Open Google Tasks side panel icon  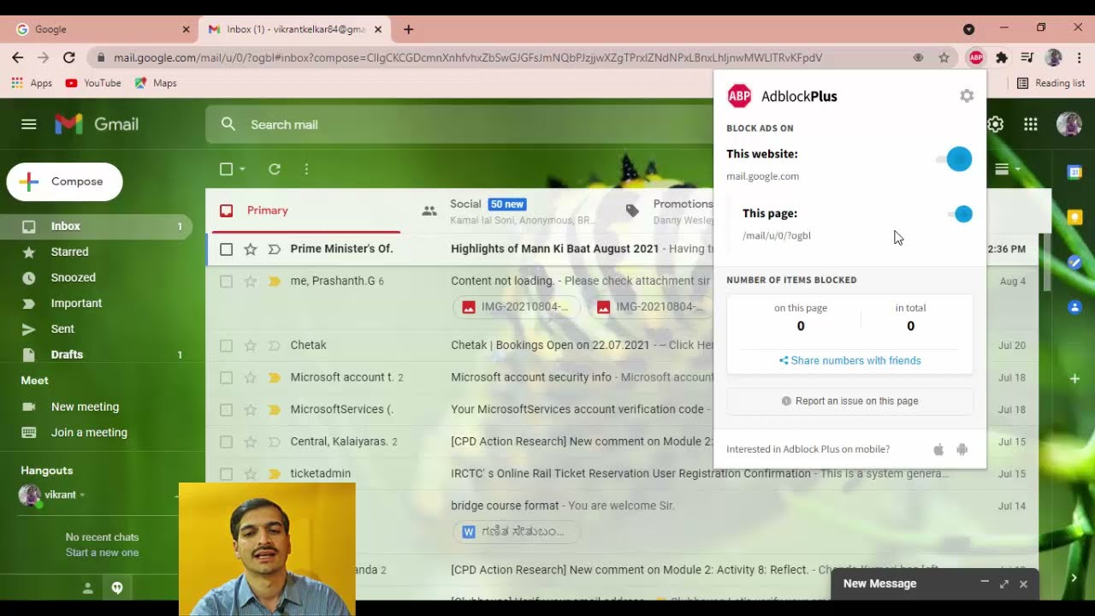tap(1074, 262)
